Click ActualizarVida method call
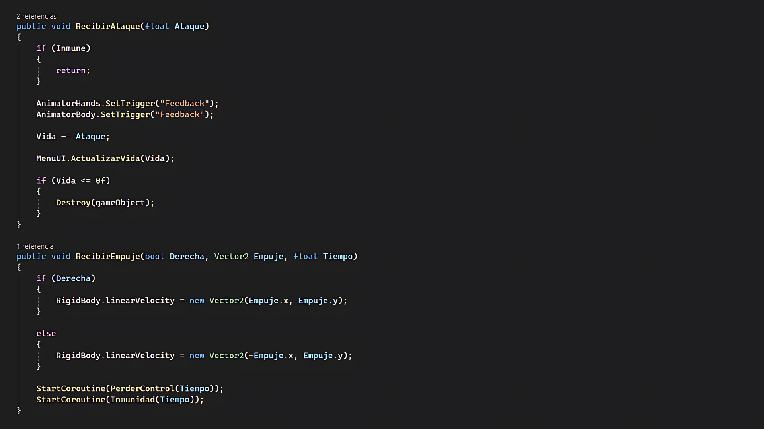 coord(105,158)
